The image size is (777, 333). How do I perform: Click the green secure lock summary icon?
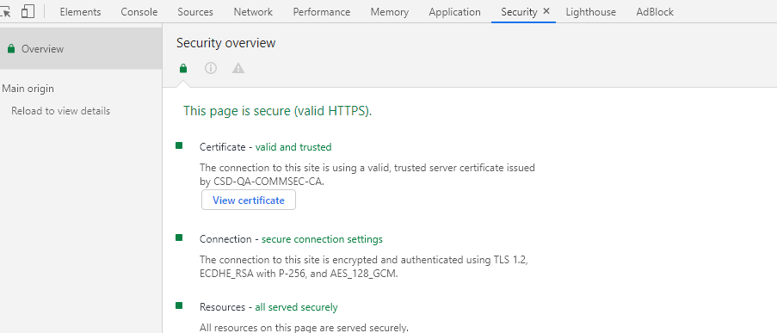tap(183, 68)
